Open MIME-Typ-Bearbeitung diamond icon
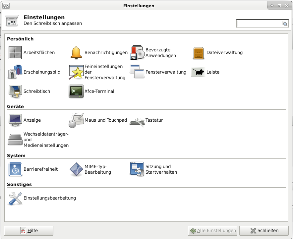Screen dimensions: 293x239 76,169
